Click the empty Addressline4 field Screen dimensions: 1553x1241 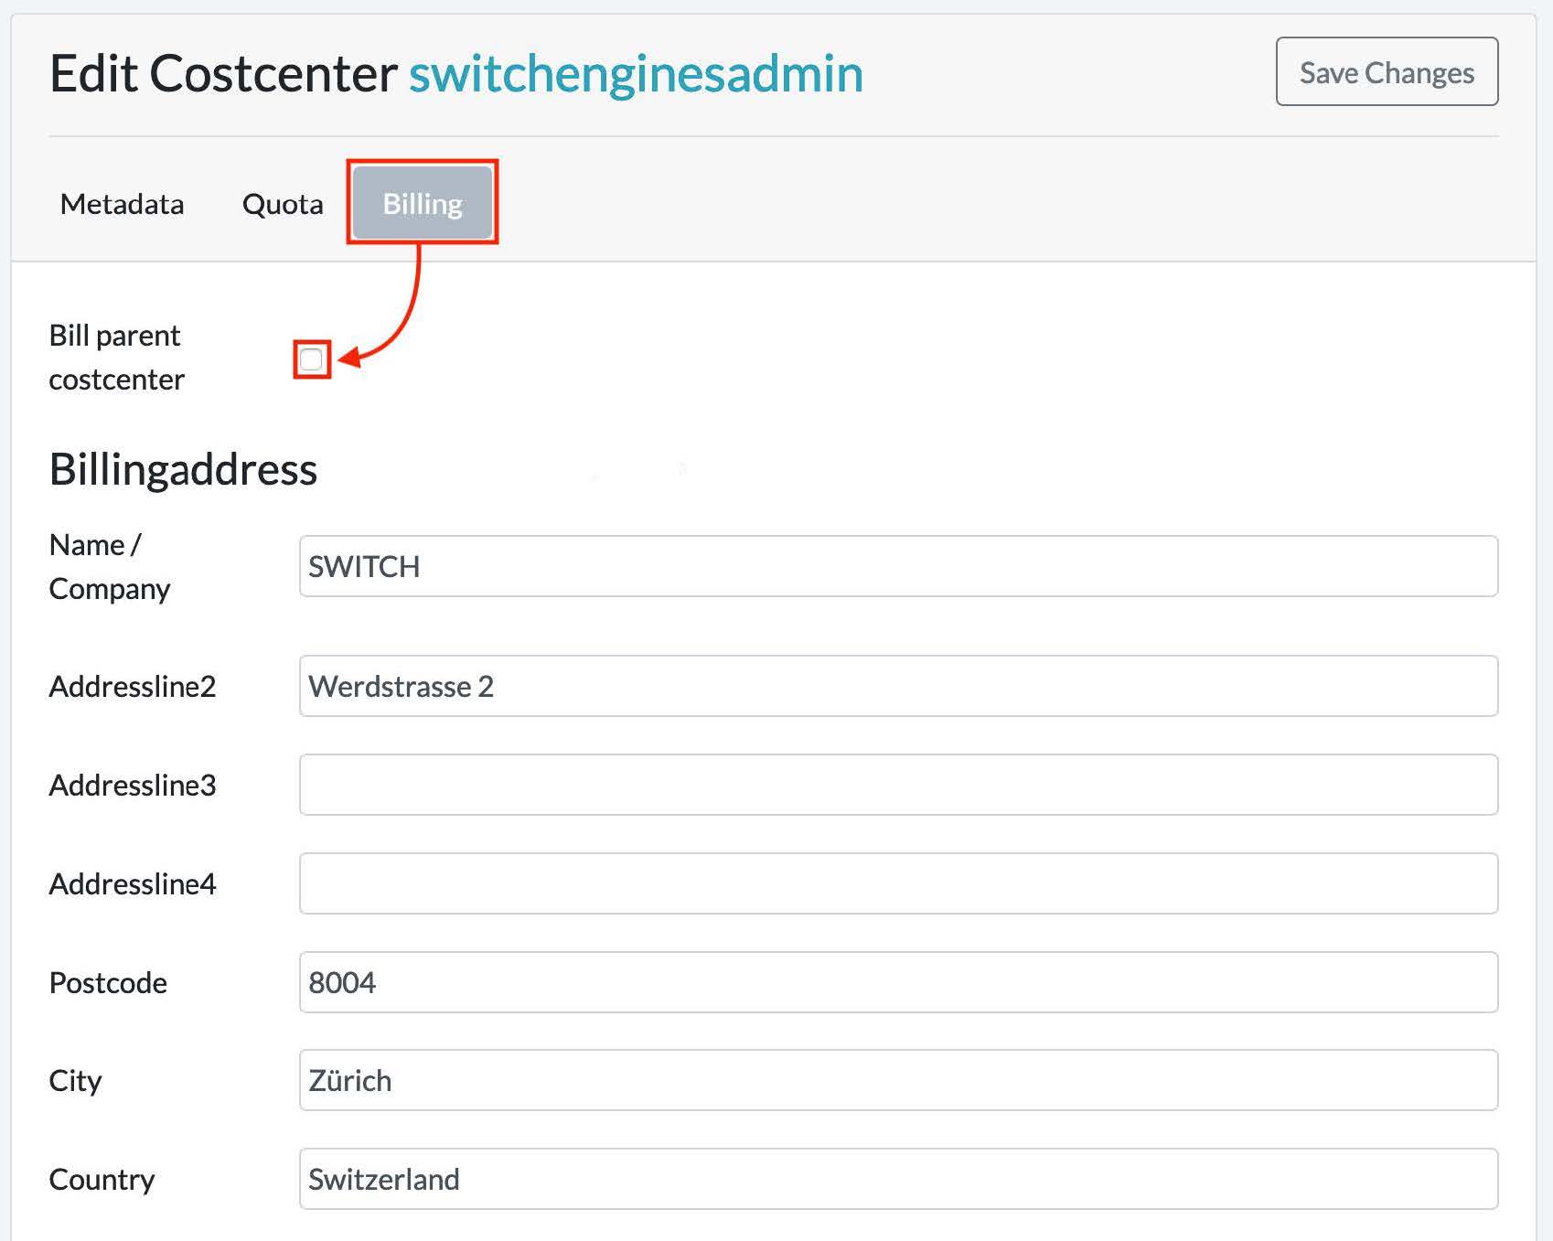click(898, 883)
